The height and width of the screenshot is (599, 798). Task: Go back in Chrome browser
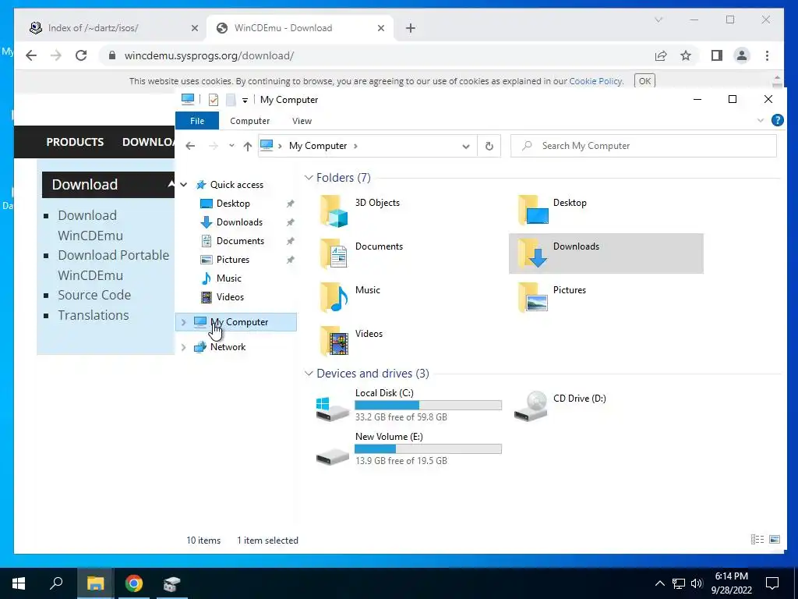(x=31, y=55)
